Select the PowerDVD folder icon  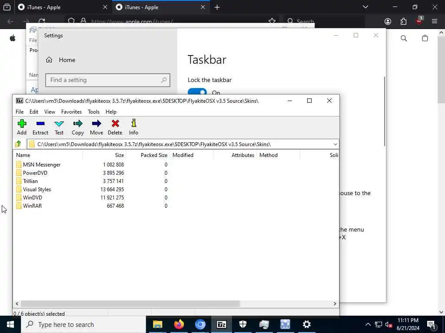[x=19, y=173]
